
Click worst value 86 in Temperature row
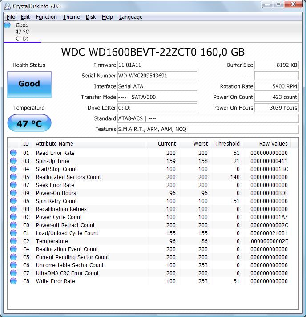click(x=205, y=241)
